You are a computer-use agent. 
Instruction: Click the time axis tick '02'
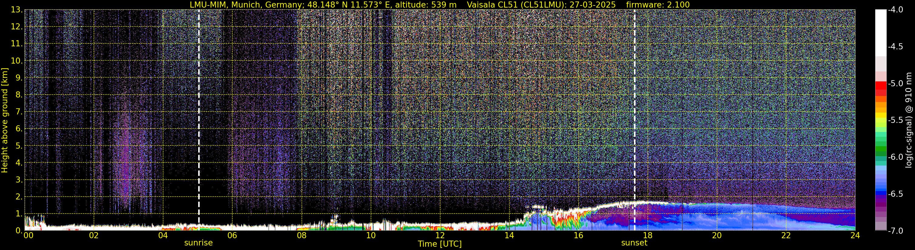pos(93,235)
